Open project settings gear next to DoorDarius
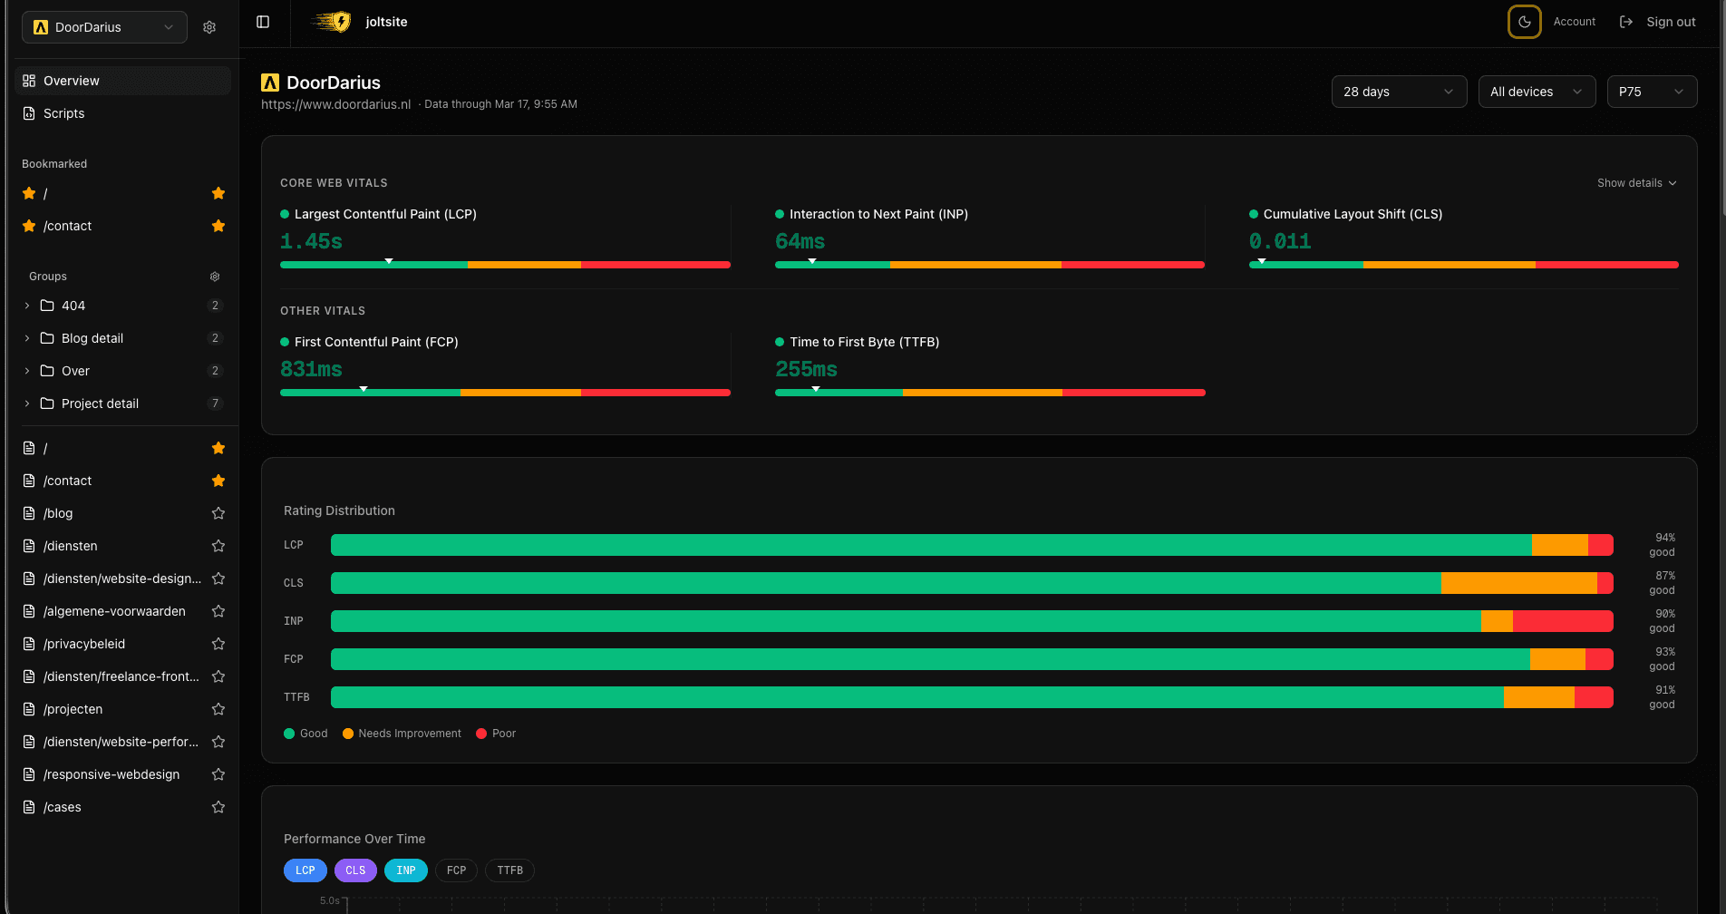 [x=209, y=26]
